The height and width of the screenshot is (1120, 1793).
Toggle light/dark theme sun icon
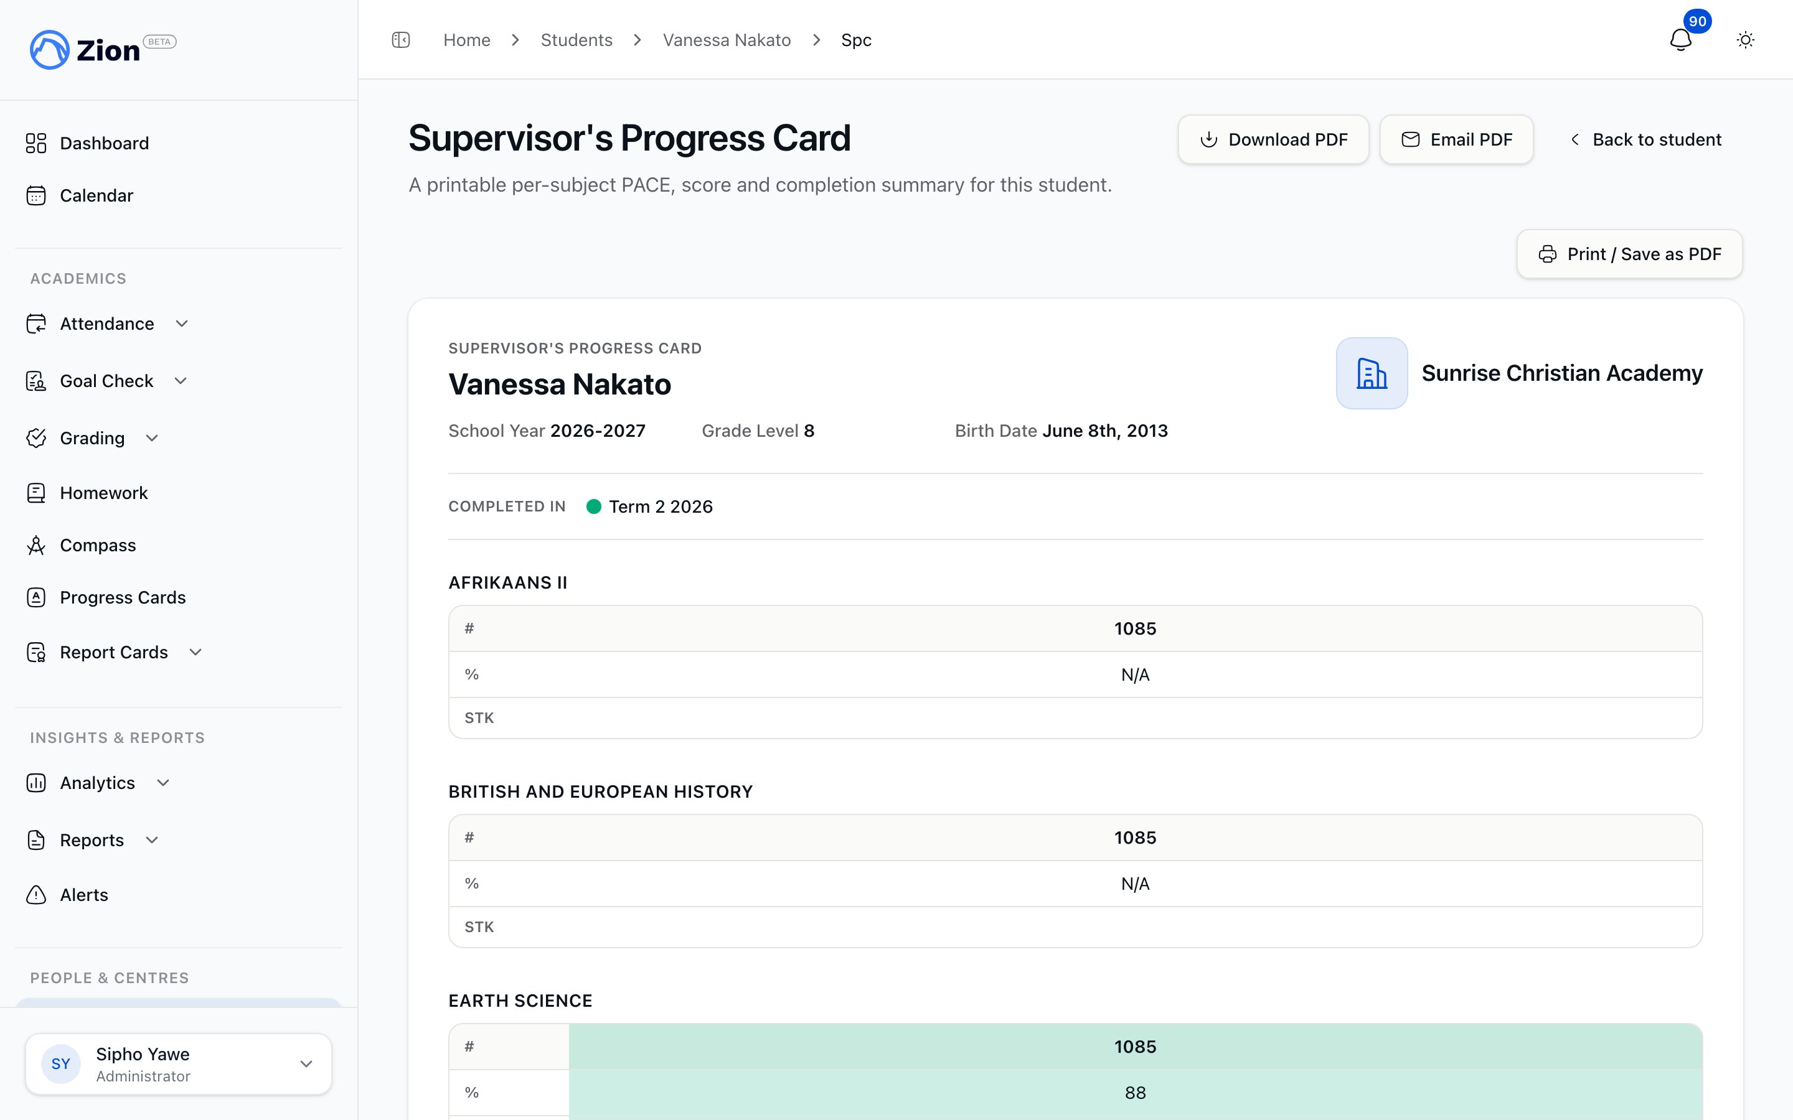pyautogui.click(x=1746, y=40)
